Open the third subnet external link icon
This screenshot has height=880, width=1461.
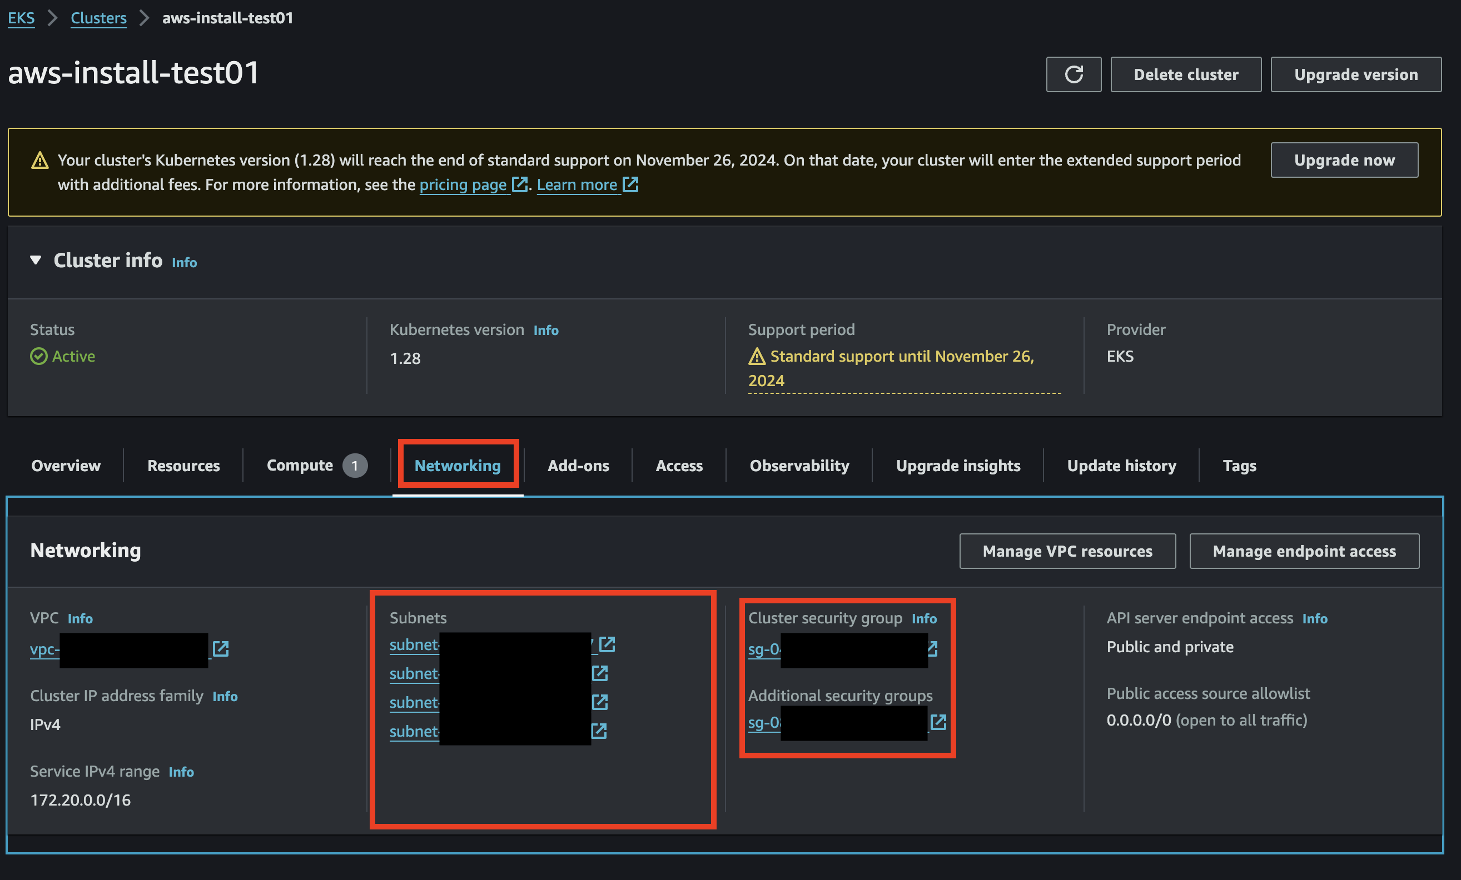coord(599,702)
